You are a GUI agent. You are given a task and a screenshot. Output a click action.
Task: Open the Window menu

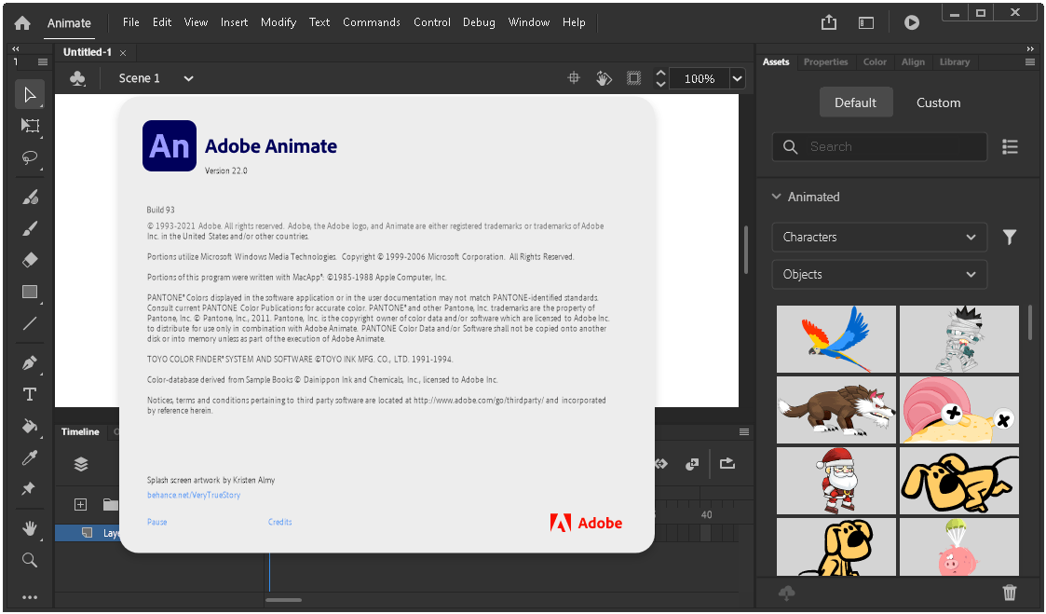click(x=529, y=22)
